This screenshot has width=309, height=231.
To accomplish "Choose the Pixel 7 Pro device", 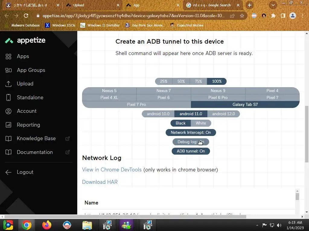I will click(136, 104).
